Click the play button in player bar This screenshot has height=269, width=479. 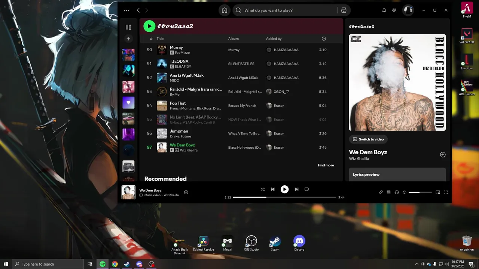[x=285, y=189]
